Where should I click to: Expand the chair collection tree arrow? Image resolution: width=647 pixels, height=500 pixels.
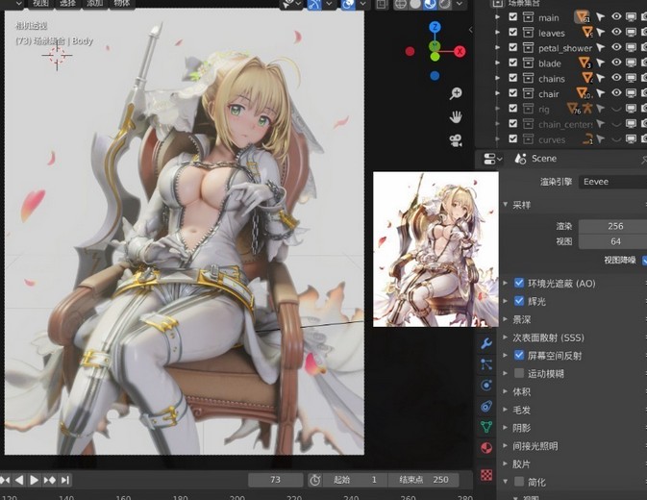(498, 93)
